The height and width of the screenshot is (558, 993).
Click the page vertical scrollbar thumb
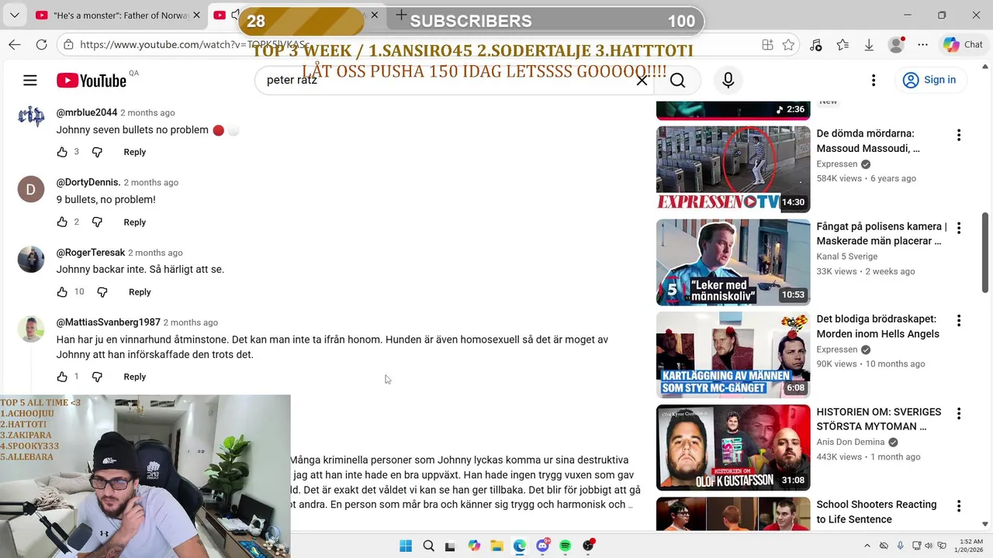click(985, 253)
